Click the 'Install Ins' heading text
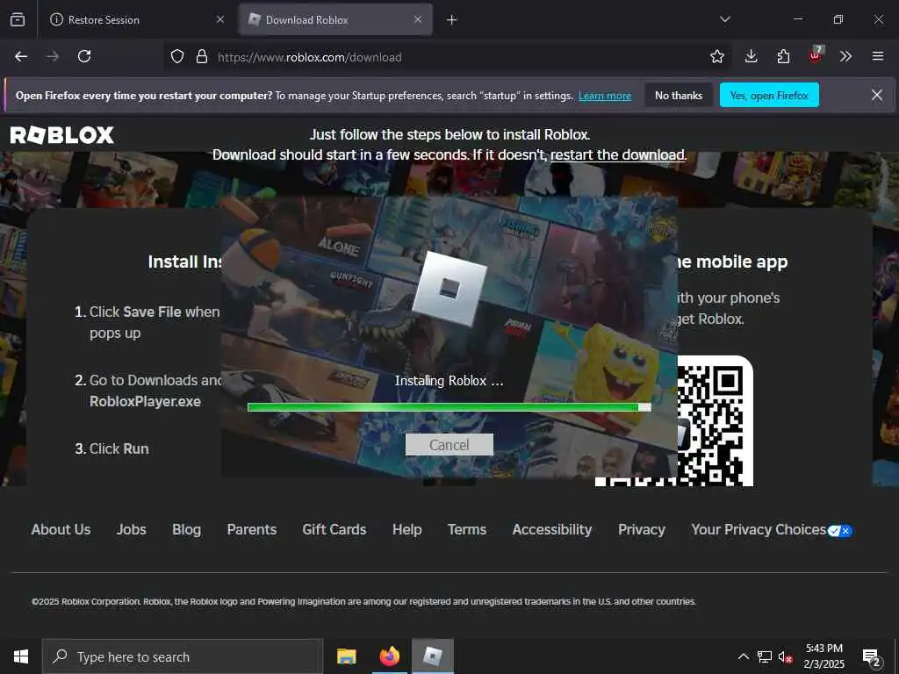Image resolution: width=899 pixels, height=674 pixels. click(x=184, y=262)
